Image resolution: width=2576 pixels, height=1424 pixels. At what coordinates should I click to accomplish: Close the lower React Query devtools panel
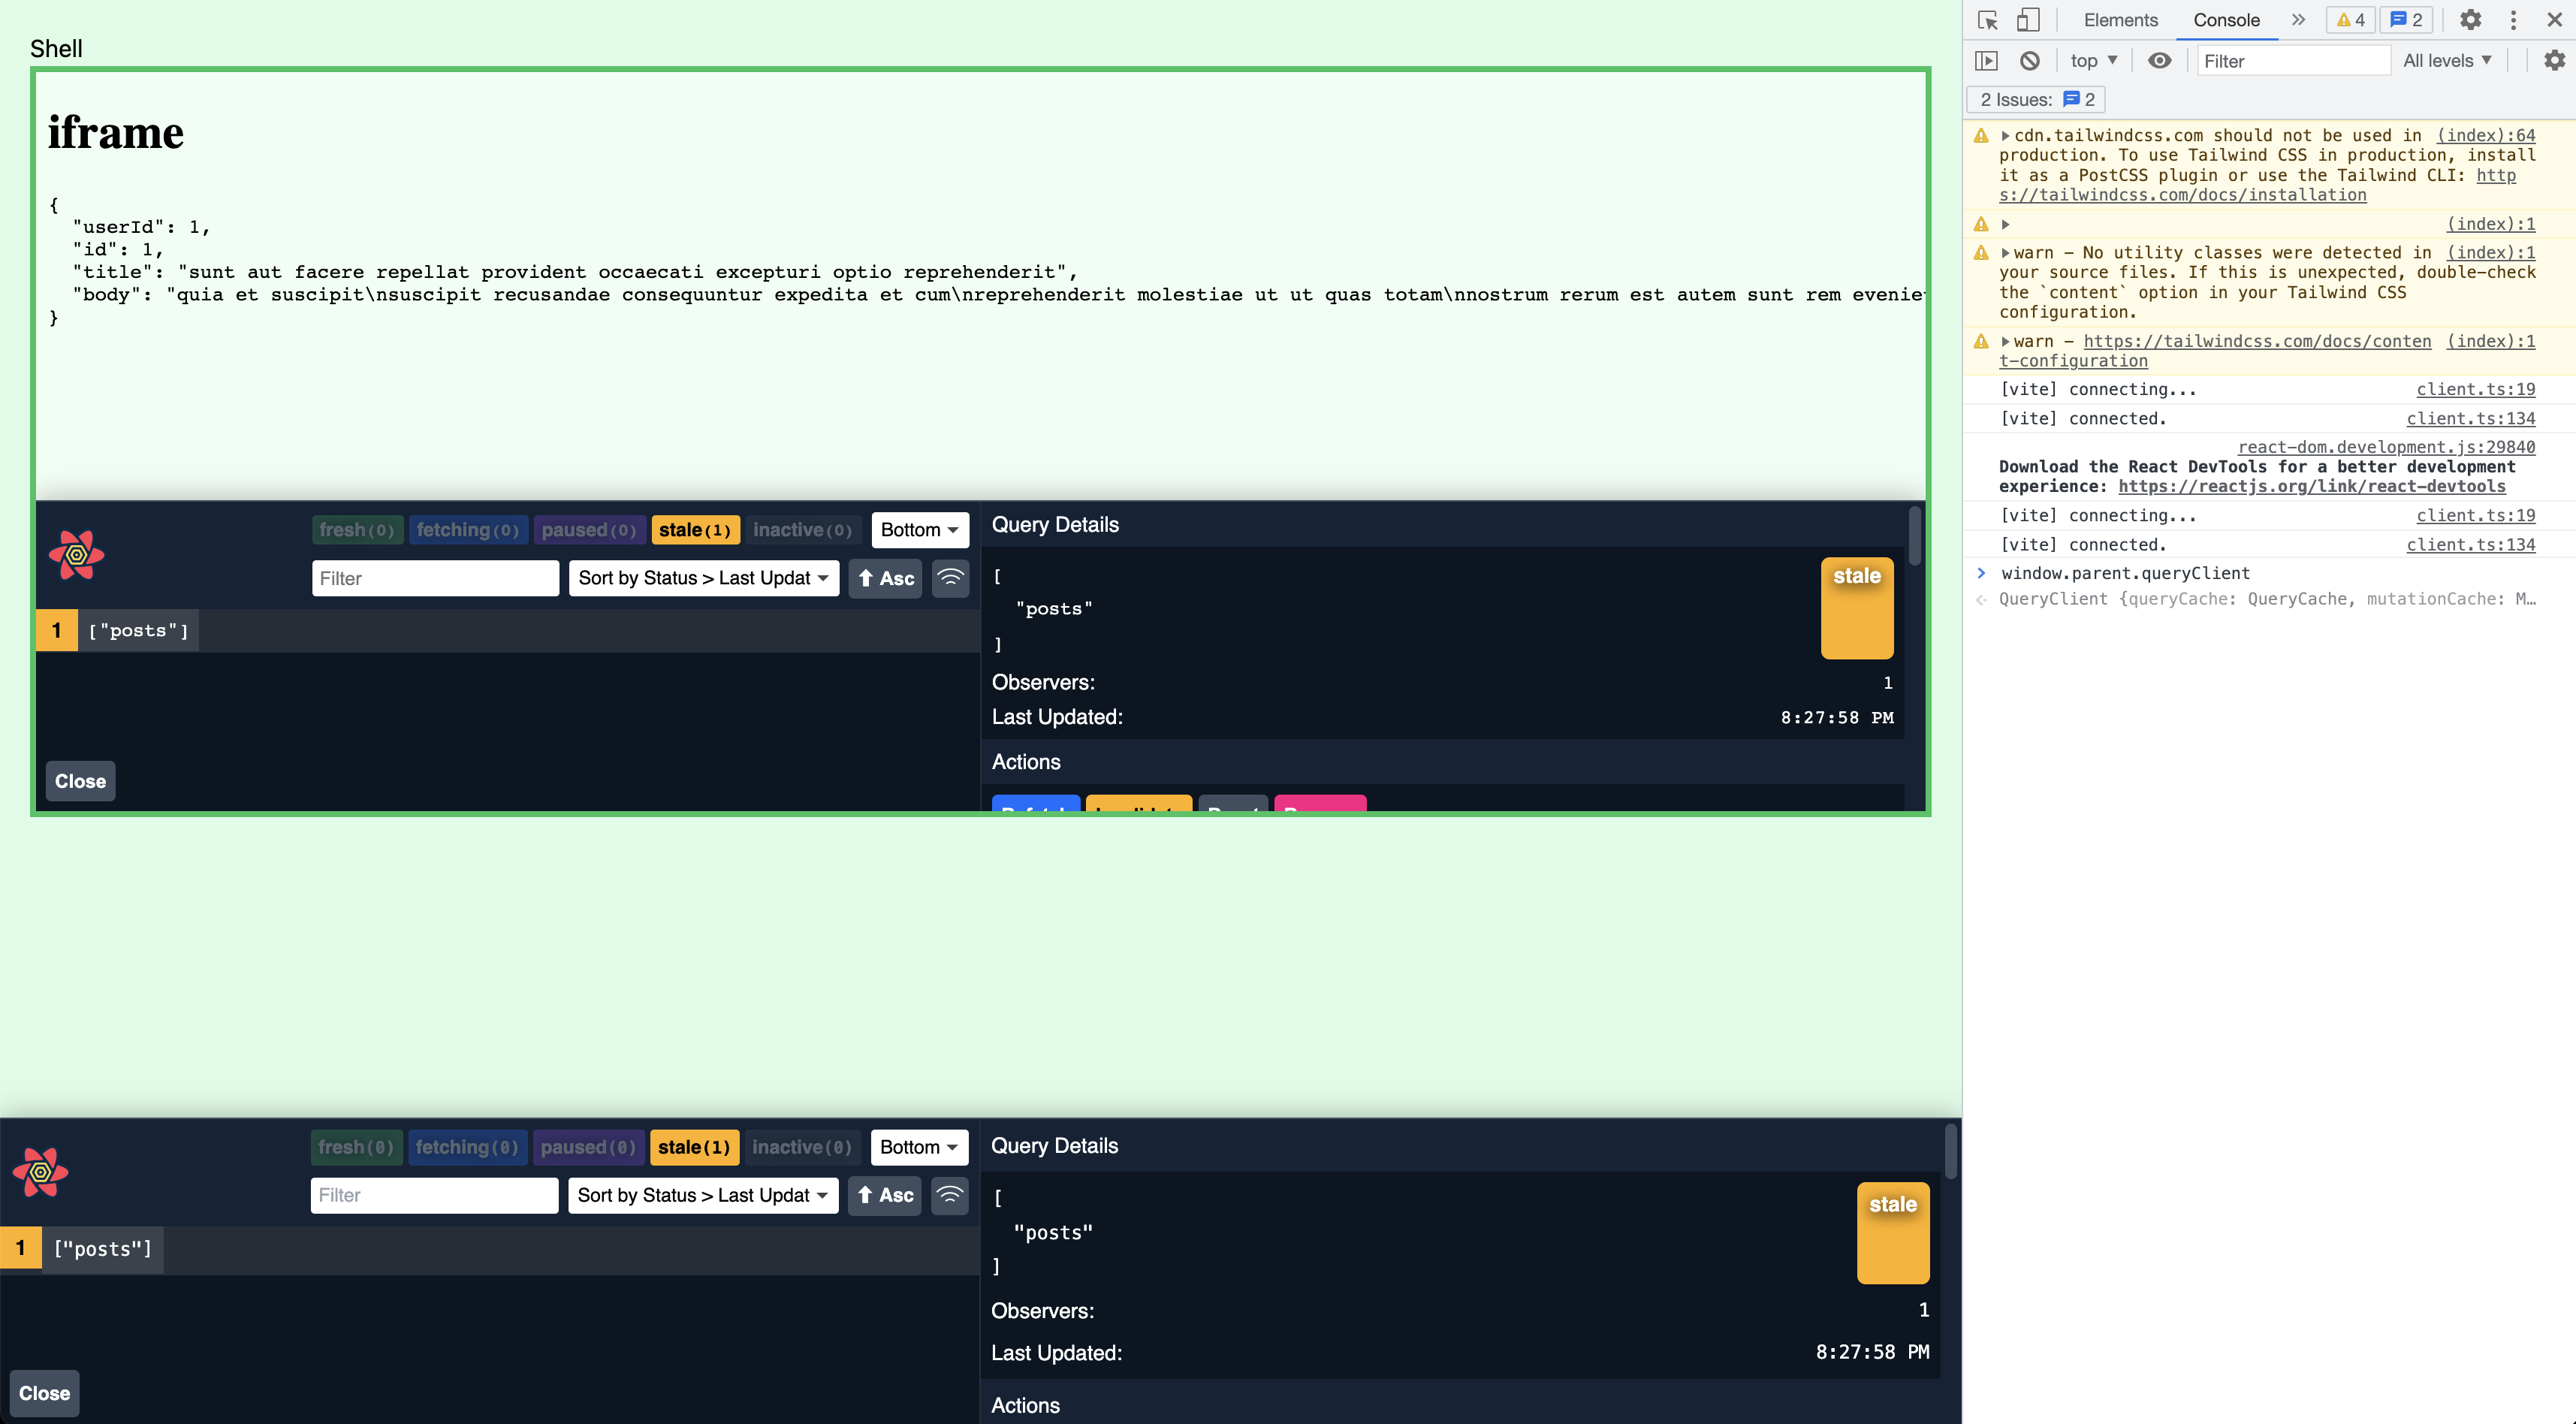(x=44, y=1393)
